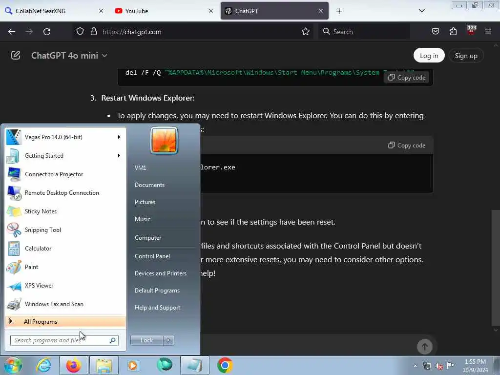Screen dimensions: 500x375
Task: Expand the Vegas Pro jump list arrow
Action: pos(119,137)
